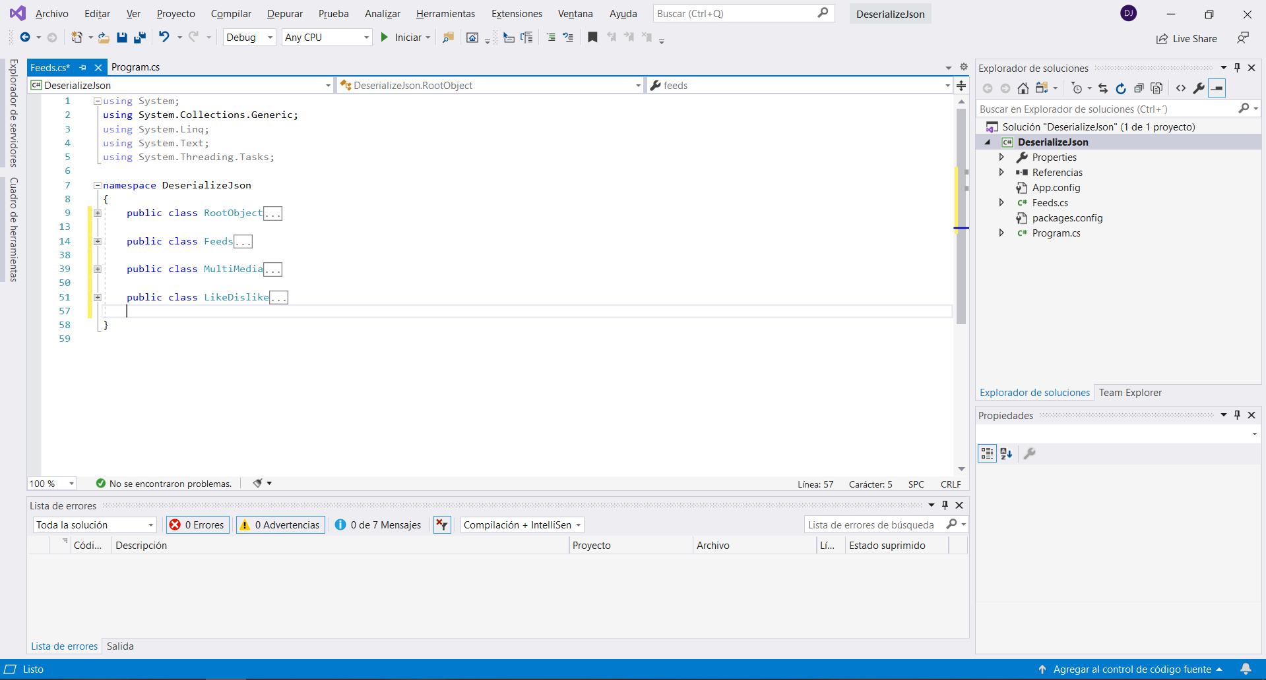The image size is (1266, 680).
Task: Open the Debug configuration dropdown
Action: [x=249, y=38]
